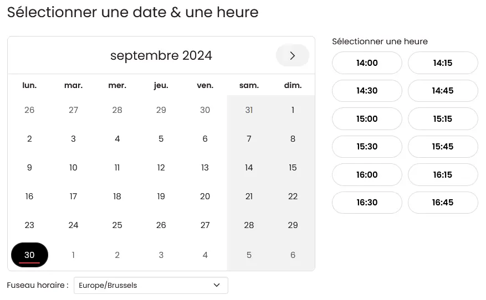Screen dimensions: 486x300
Task: Choose Monday September 9
Action: coord(29,168)
